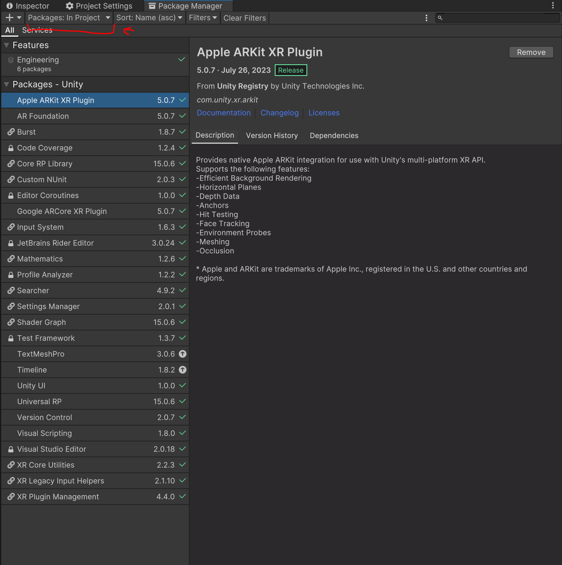Switch to the Dependencies tab
Image resolution: width=562 pixels, height=565 pixels.
point(334,136)
